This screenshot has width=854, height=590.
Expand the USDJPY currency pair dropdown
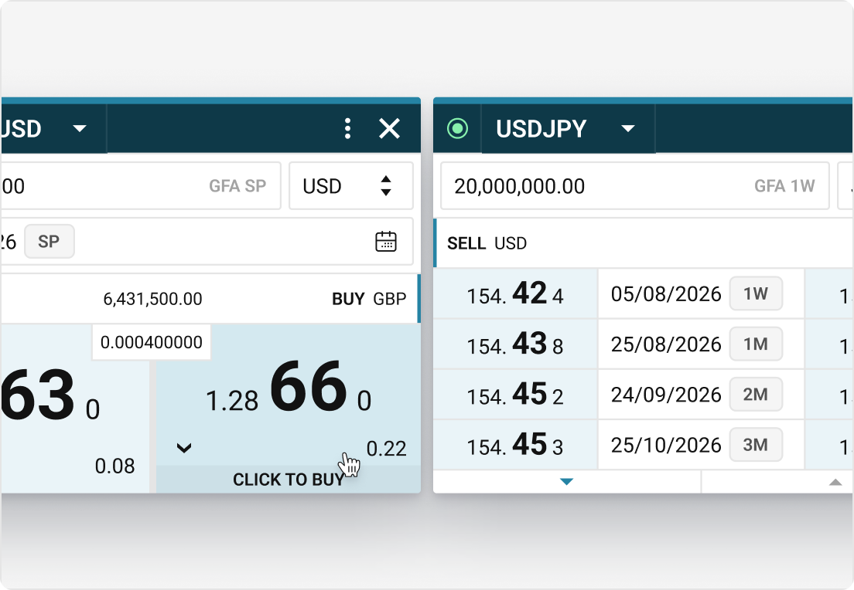coord(628,129)
